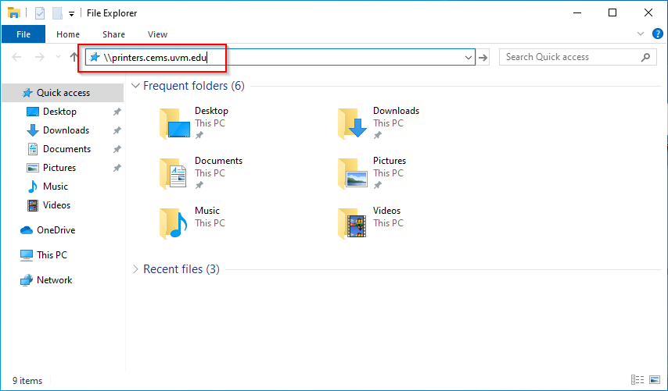Select Videos in the navigation pane

click(56, 204)
